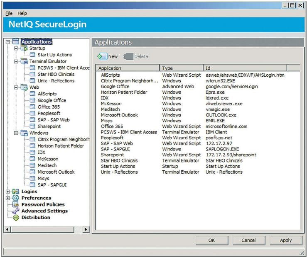Select the Sharepoint row in the list

tap(198, 155)
